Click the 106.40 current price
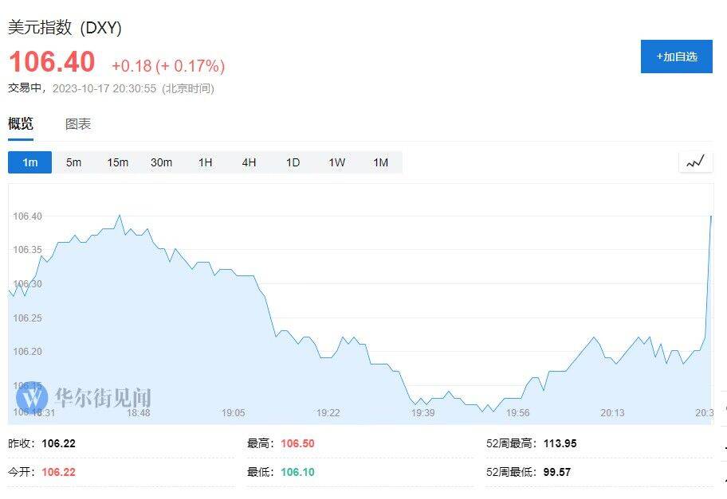Screen dimensions: 727x499 52,62
